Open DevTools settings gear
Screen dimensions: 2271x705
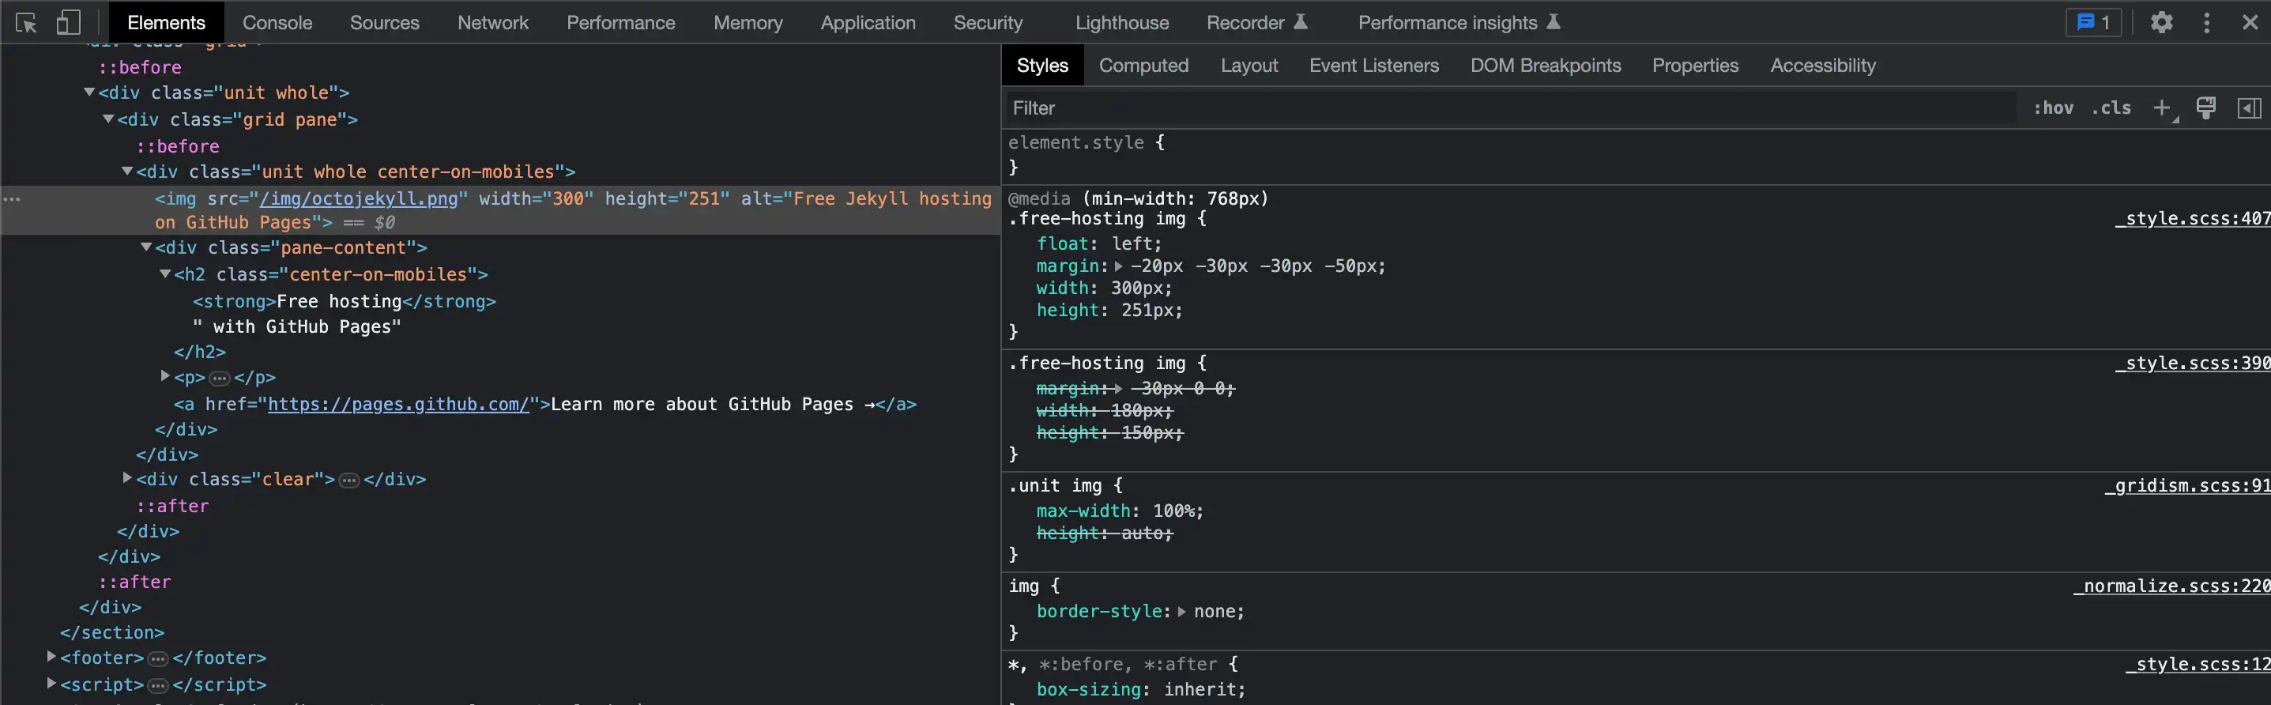[x=2161, y=23]
